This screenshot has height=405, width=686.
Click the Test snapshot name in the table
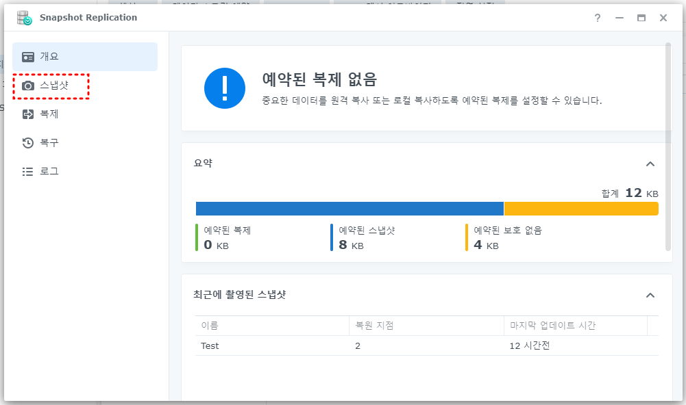coord(209,345)
